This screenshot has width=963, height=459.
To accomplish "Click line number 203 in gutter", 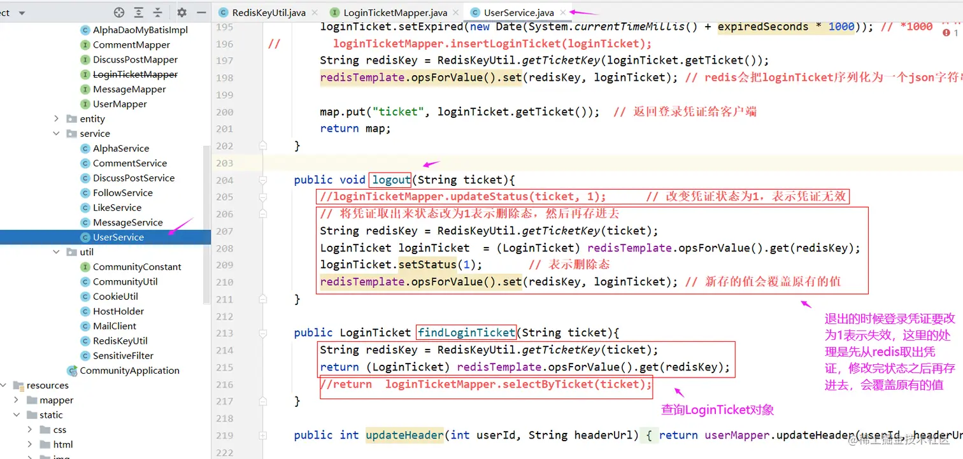I will (x=225, y=163).
